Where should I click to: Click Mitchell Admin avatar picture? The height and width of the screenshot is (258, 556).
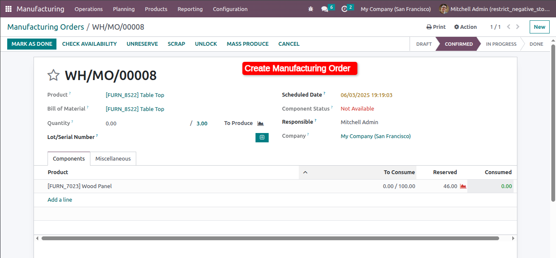(x=444, y=9)
